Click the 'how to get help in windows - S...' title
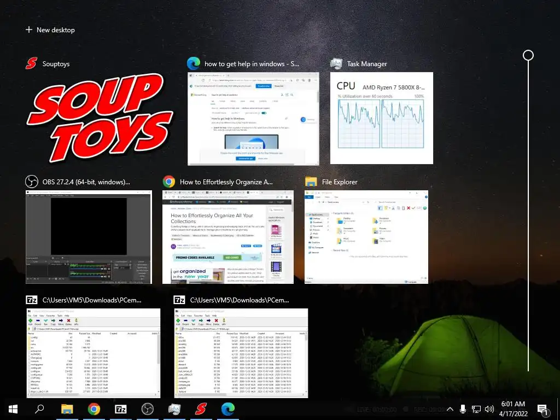This screenshot has height=420, width=560. pos(252,64)
